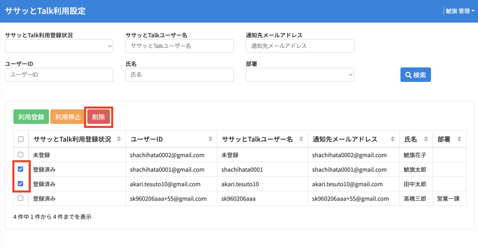Focus the ササッとTalkユーザー名 input field
Image resolution: width=478 pixels, height=249 pixels.
(180, 46)
